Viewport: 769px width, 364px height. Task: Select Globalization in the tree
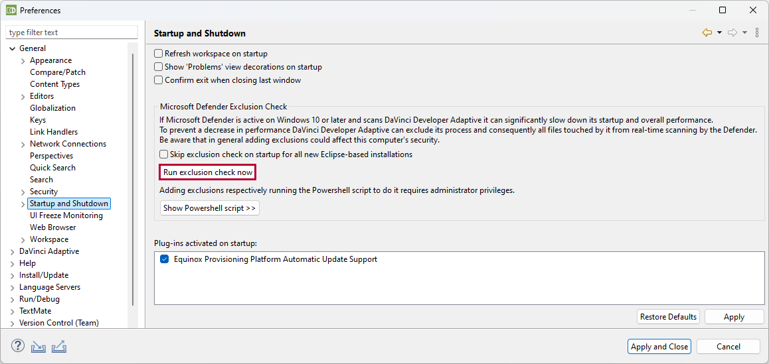pyautogui.click(x=53, y=108)
